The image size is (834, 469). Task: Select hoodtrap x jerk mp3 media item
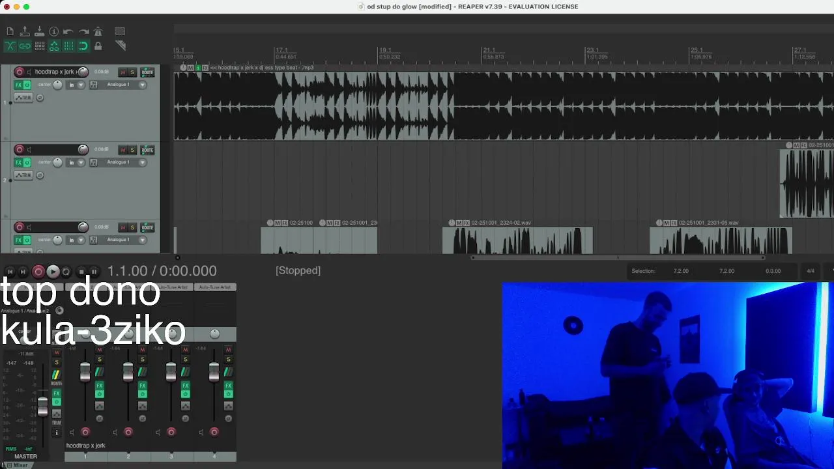click(503, 106)
